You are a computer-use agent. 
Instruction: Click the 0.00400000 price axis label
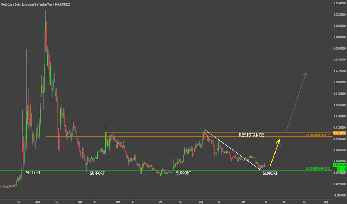pos(340,173)
